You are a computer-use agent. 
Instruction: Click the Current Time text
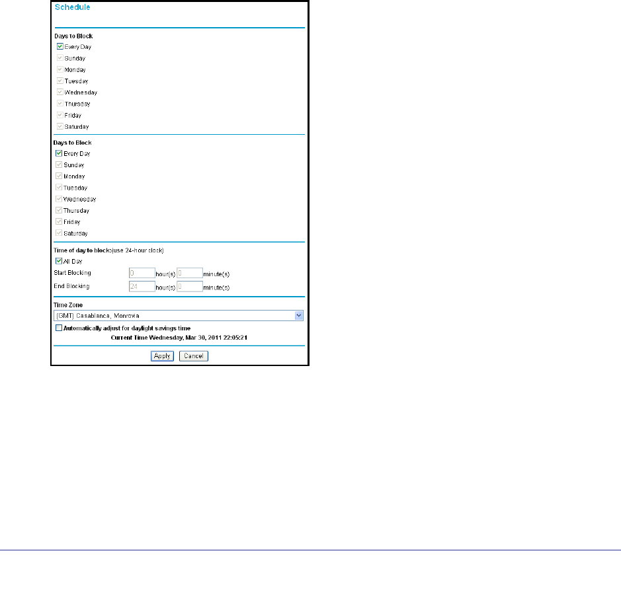(179, 338)
